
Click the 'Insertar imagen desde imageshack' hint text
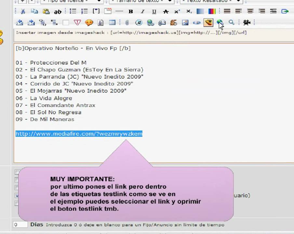pyautogui.click(x=131, y=32)
